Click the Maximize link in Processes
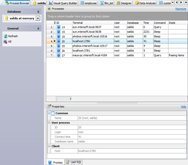Image resolution: width=188 pixels, height=165 pixels. coord(181,9)
